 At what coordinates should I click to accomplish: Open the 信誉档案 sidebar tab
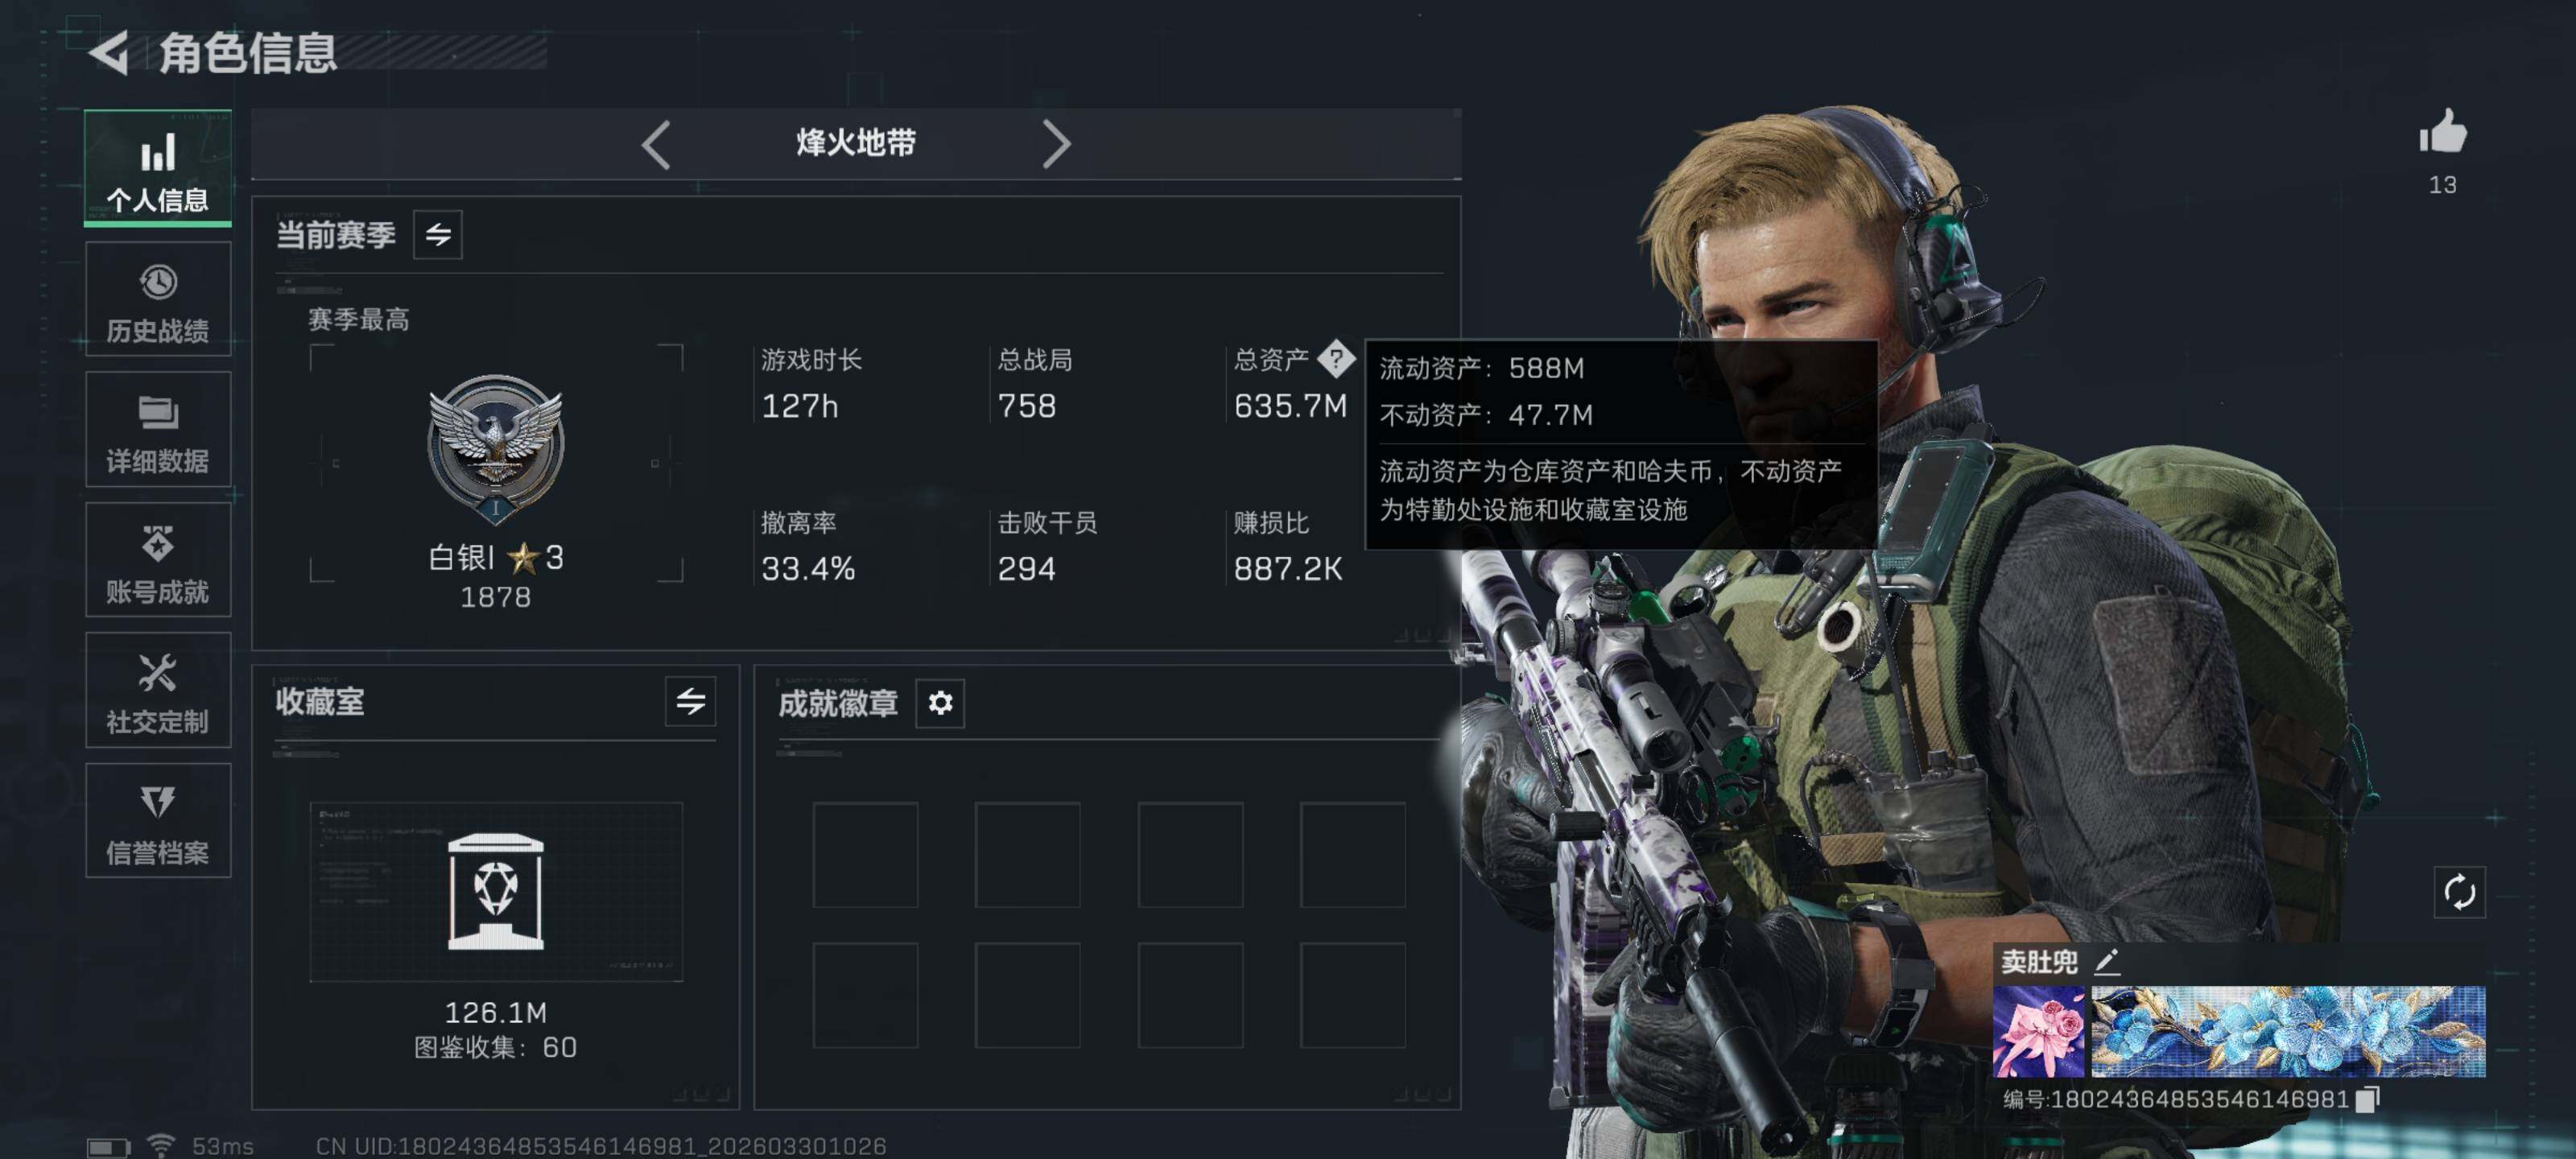pos(158,821)
